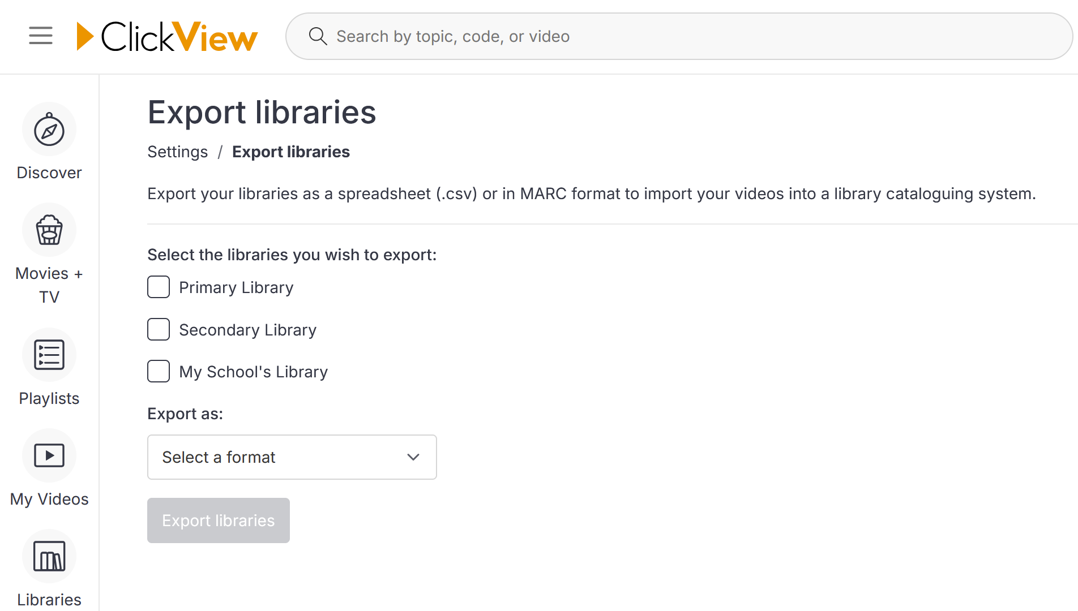Click the ClickView logo
This screenshot has width=1078, height=611.
(x=167, y=36)
